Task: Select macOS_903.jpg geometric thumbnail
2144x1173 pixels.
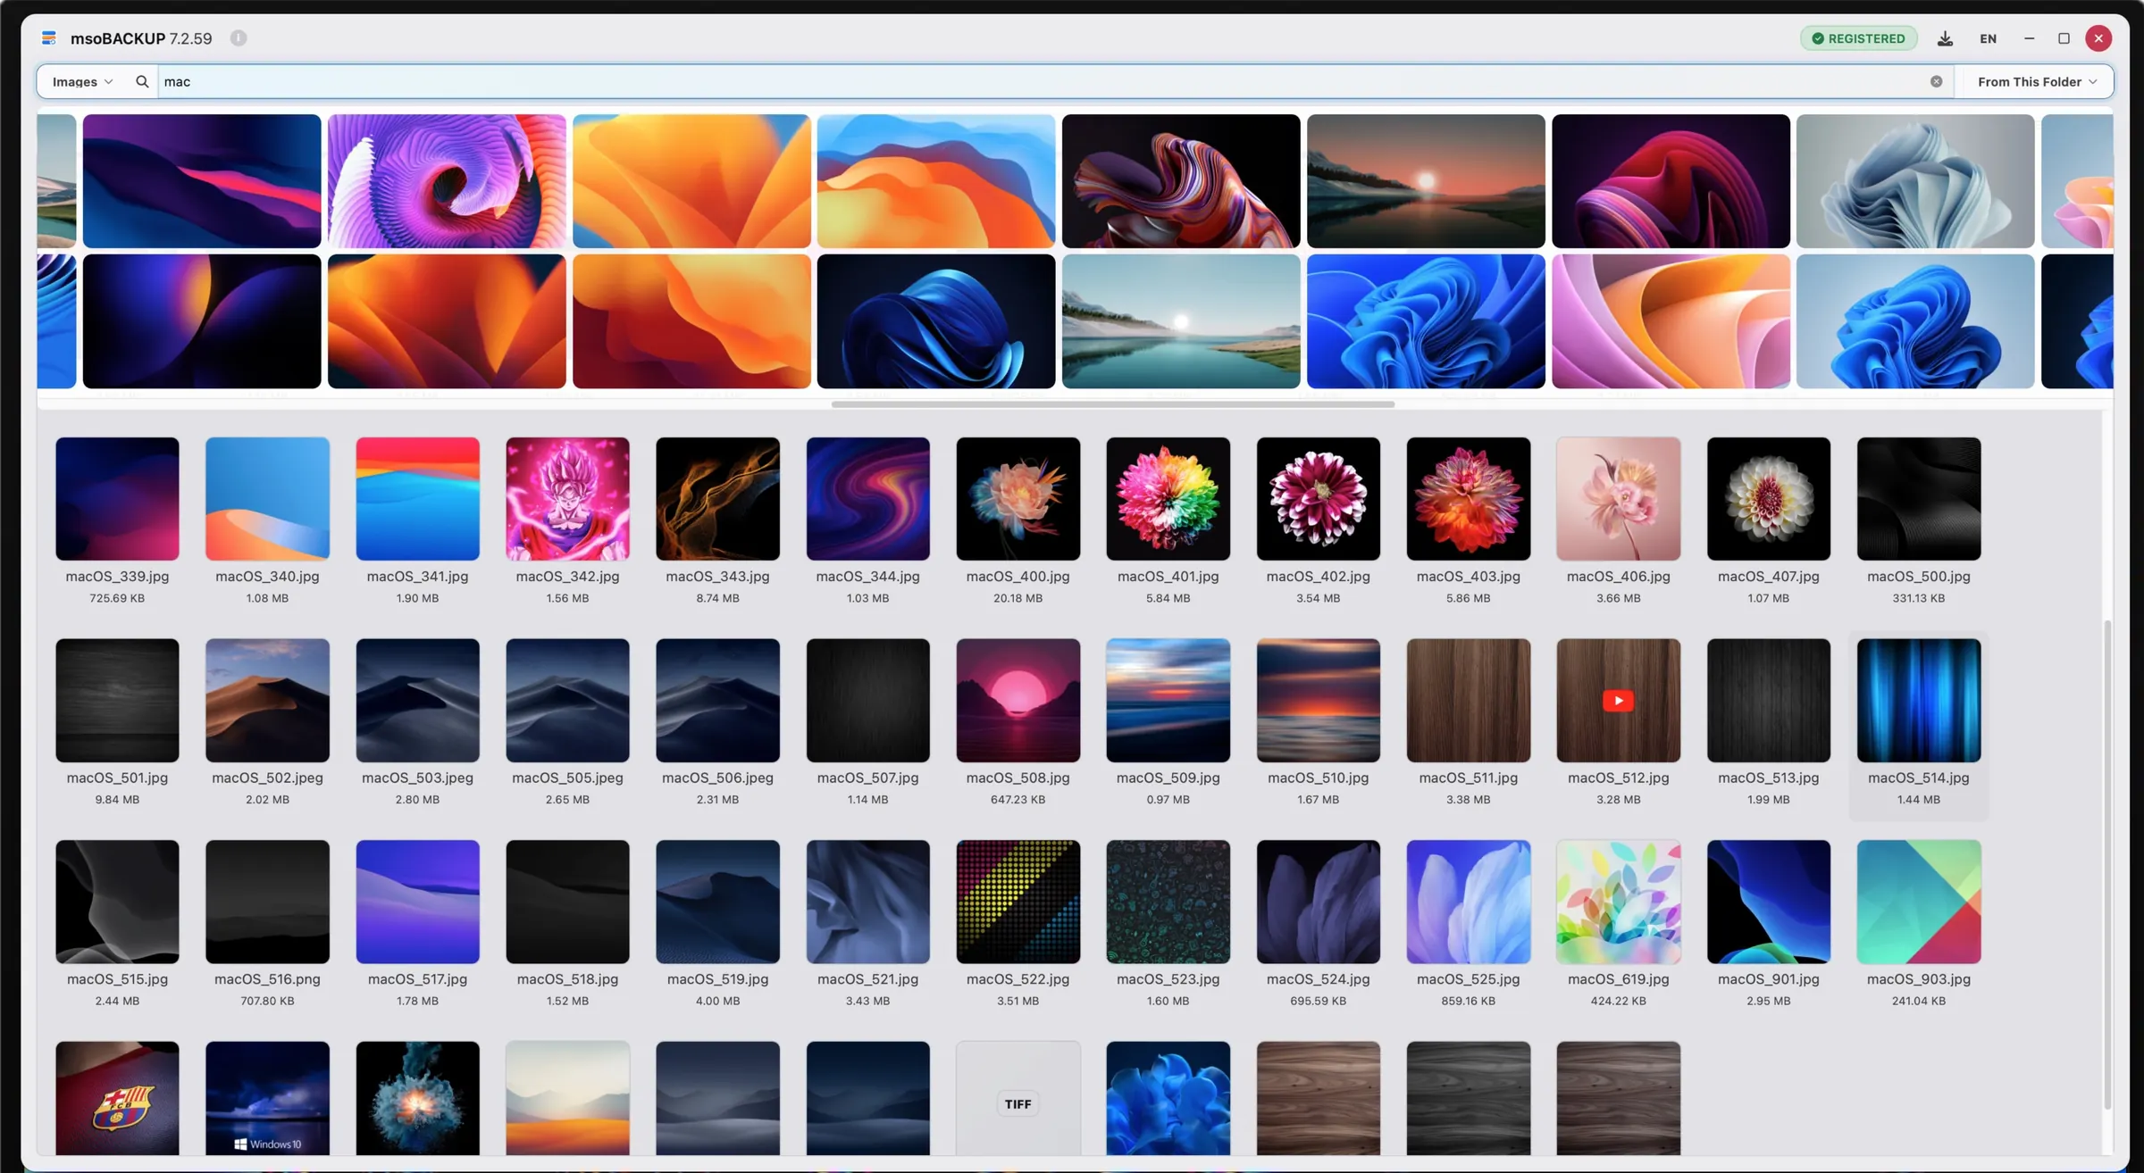Action: click(1918, 902)
